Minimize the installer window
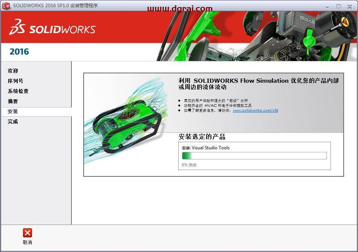 (x=327, y=7)
